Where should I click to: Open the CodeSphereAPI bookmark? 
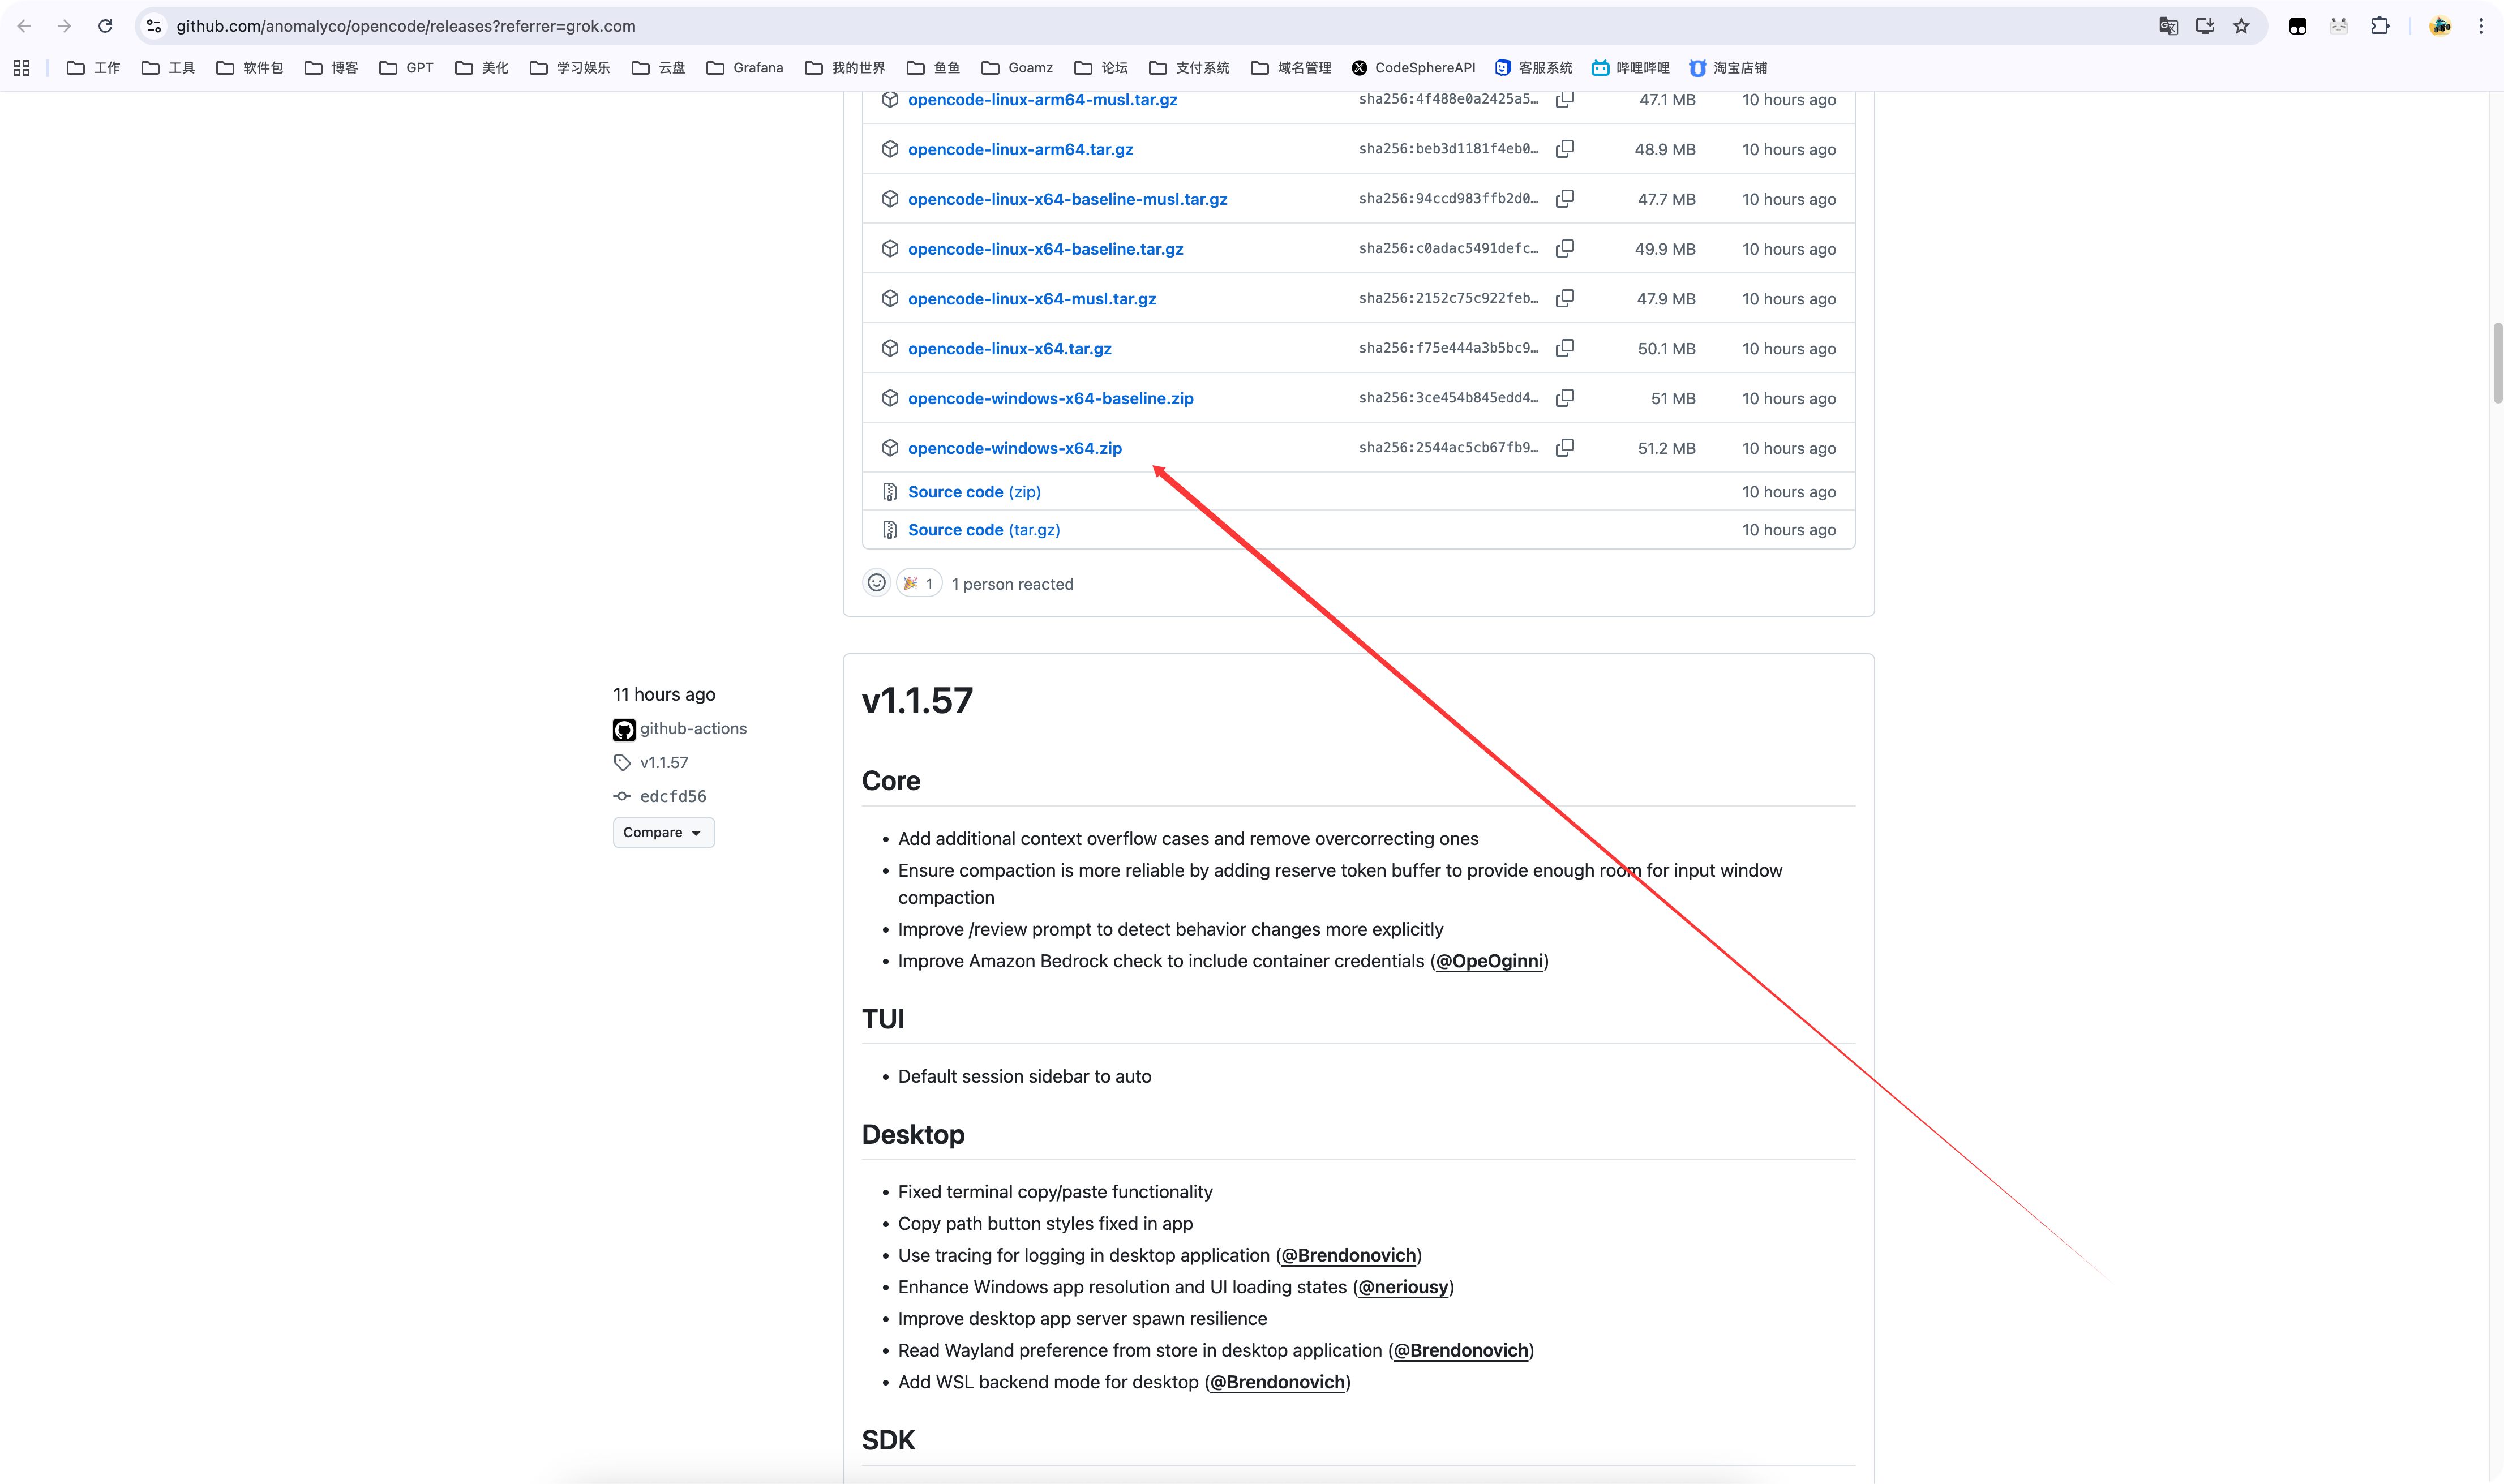click(1413, 68)
